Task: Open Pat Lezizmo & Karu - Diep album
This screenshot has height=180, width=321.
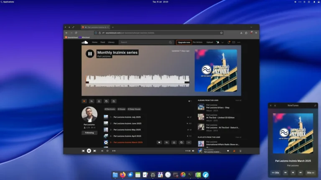Action: pyautogui.click(x=218, y=107)
